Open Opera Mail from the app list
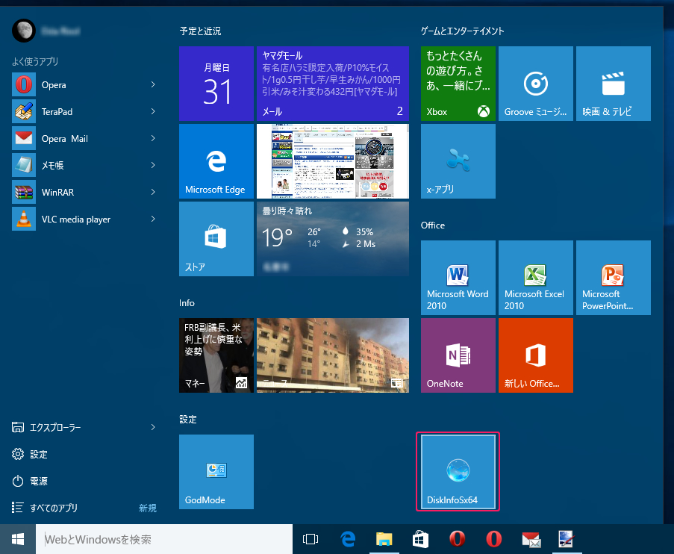 pyautogui.click(x=84, y=139)
